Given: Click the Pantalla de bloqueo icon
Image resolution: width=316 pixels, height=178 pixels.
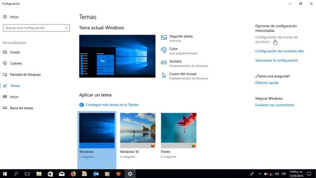Looking at the screenshot, I should (x=5, y=75).
